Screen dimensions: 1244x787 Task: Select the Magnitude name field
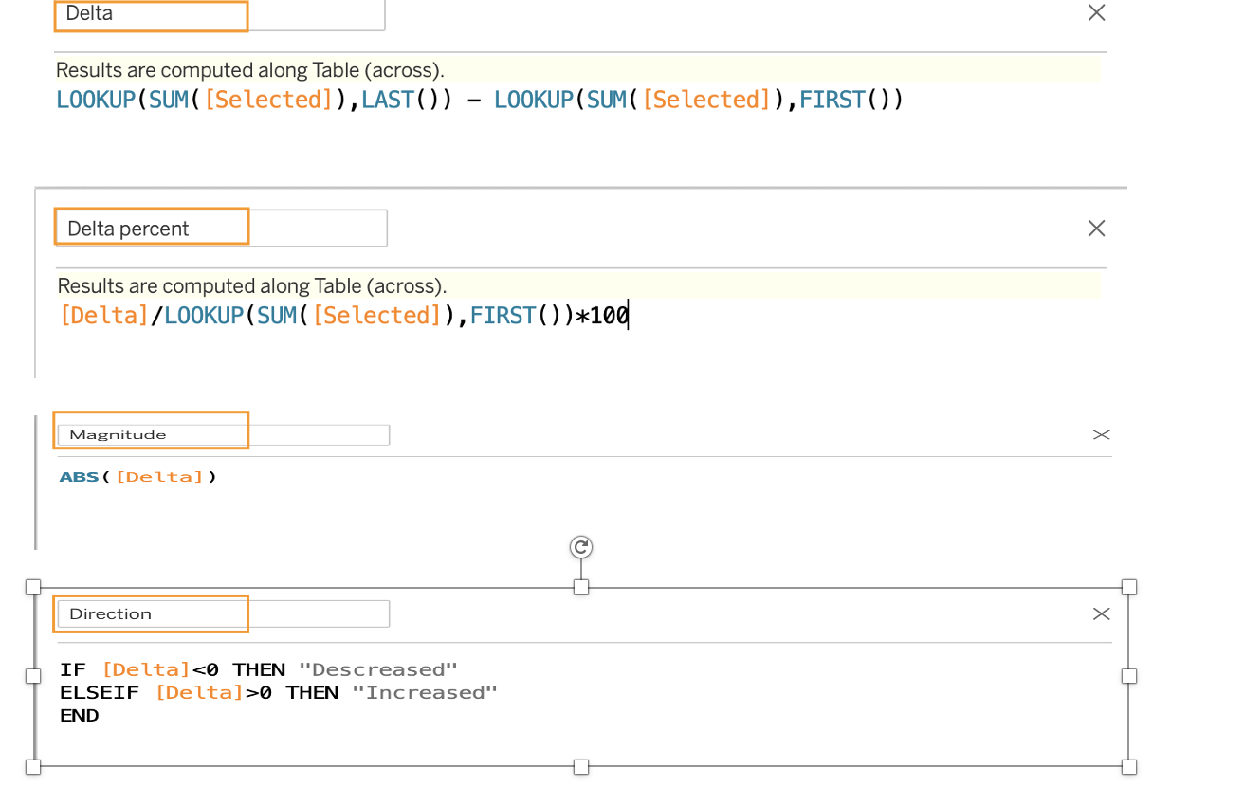224,435
